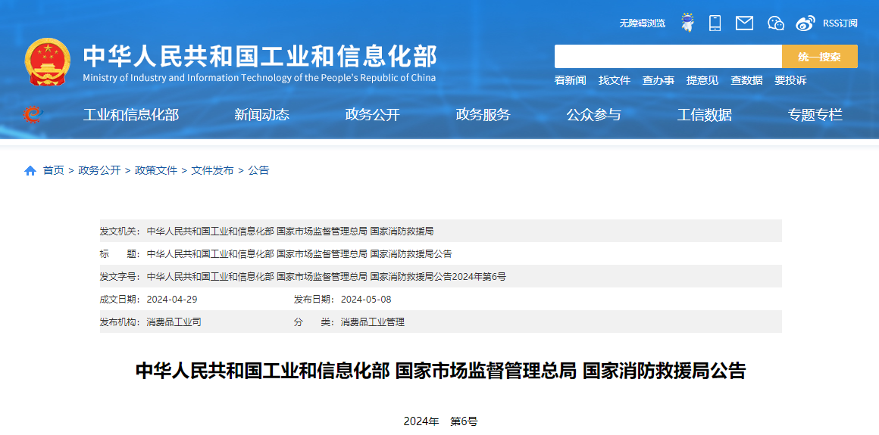Screen dimensions: 879x435
Task: Click the 统一搜索 search button
Action: (x=819, y=57)
